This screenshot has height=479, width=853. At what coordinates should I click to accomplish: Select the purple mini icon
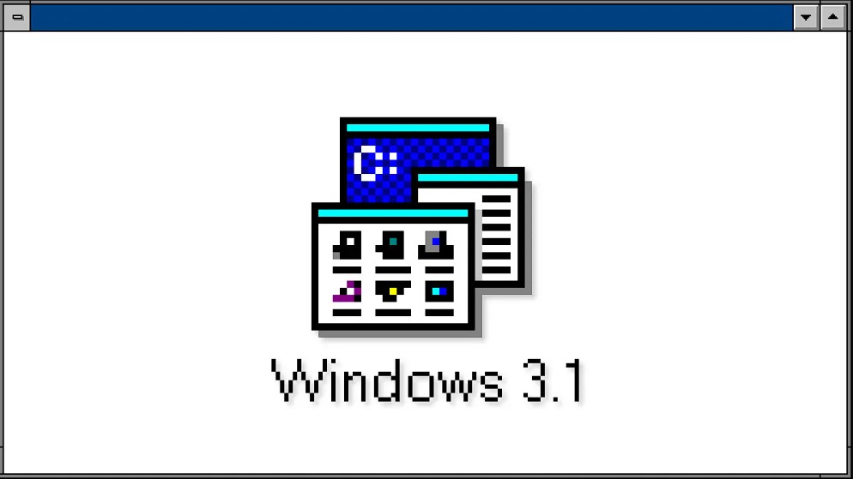[x=347, y=291]
